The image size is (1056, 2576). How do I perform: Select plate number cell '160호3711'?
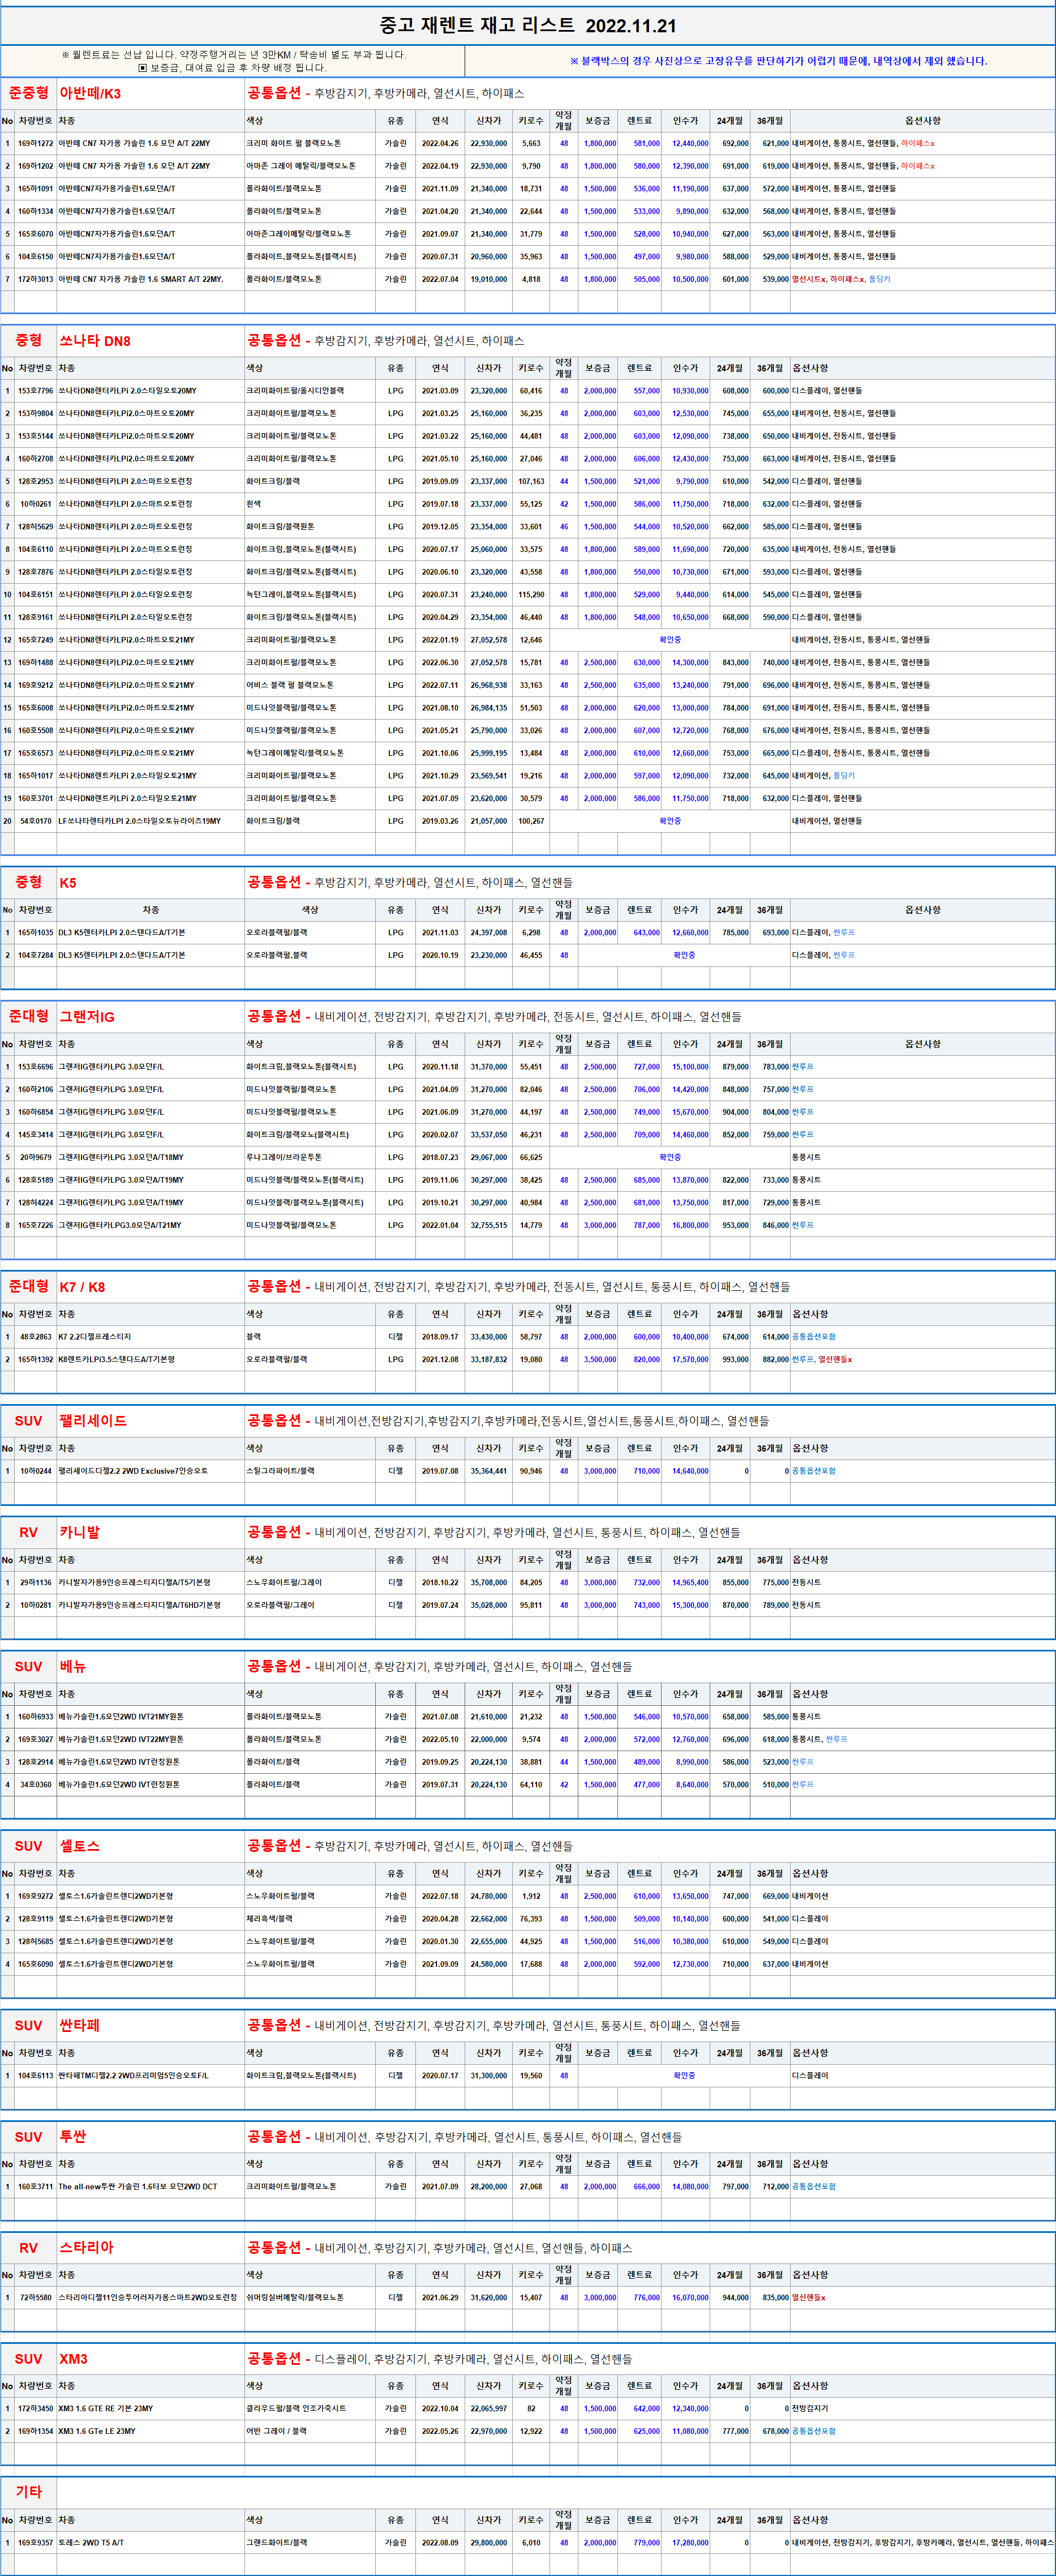click(35, 2186)
